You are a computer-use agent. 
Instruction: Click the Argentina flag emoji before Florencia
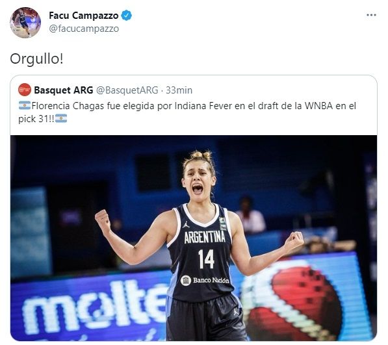pos(25,105)
